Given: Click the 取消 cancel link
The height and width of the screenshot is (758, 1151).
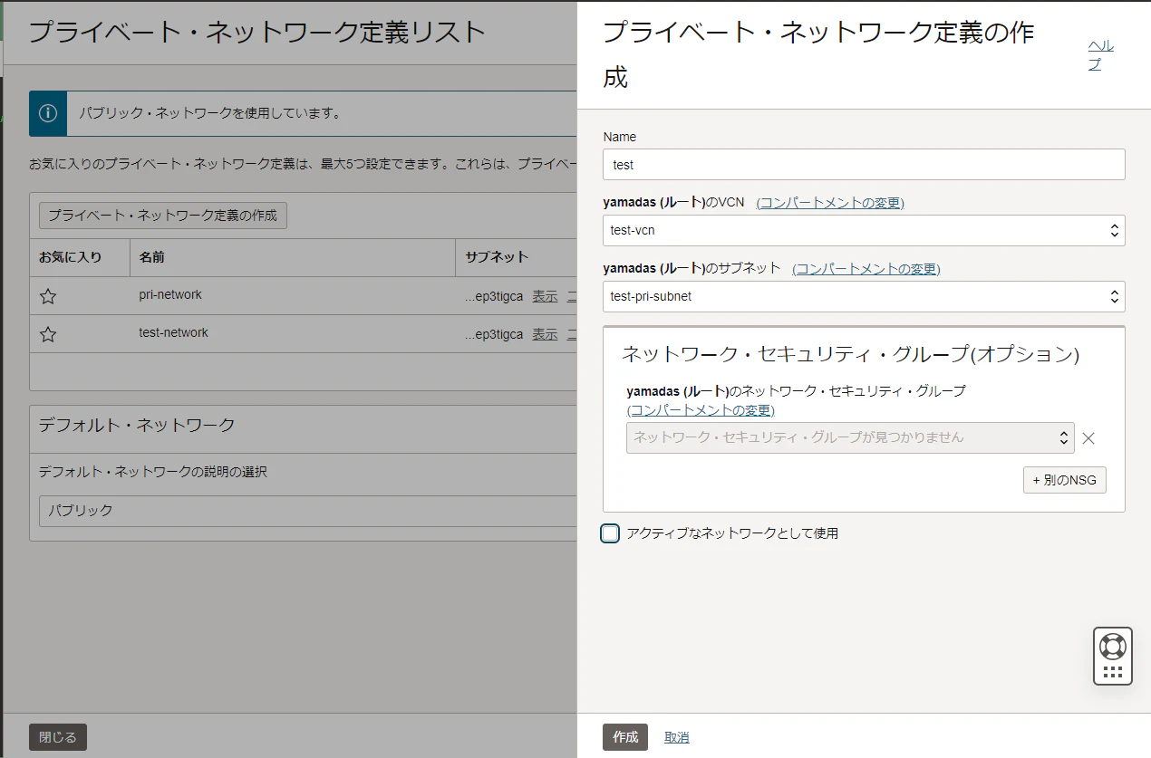Looking at the screenshot, I should point(677,737).
